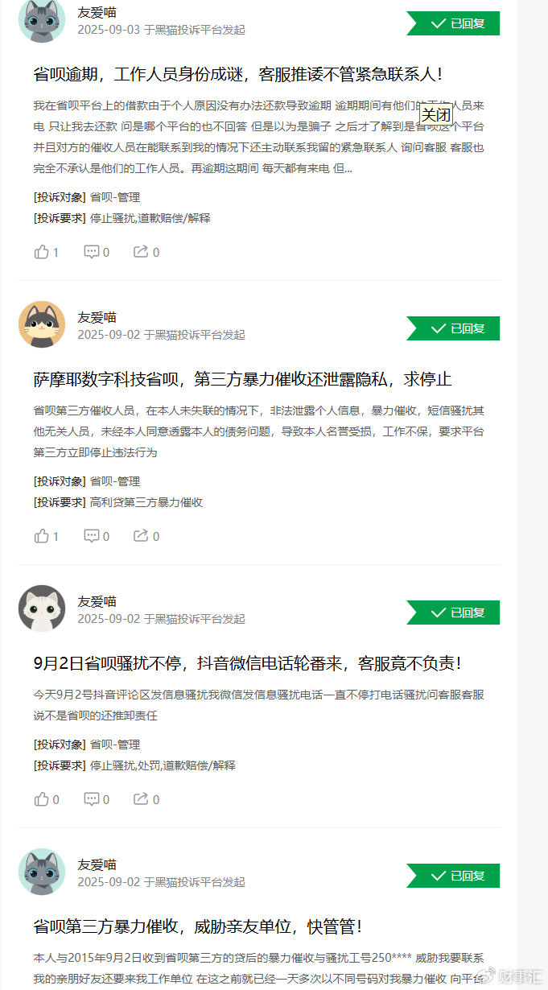
Task: Like the 9月2日省呗骚扰不停 complaint
Action: coord(46,799)
